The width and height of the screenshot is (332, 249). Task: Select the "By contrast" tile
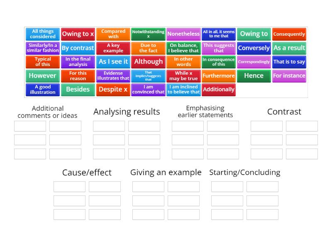[78, 48]
